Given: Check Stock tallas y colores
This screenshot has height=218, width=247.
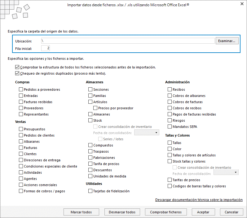Looking at the screenshot, I should pos(170,161).
